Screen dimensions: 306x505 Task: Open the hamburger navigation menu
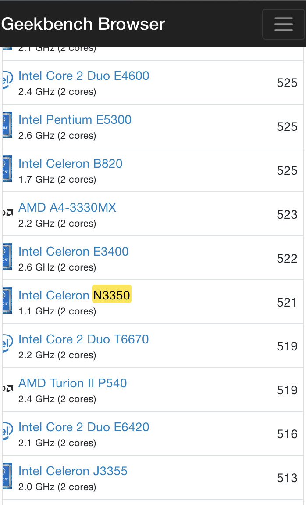point(283,24)
